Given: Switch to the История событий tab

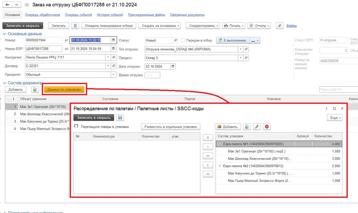Looking at the screenshot, I should tap(110, 15).
